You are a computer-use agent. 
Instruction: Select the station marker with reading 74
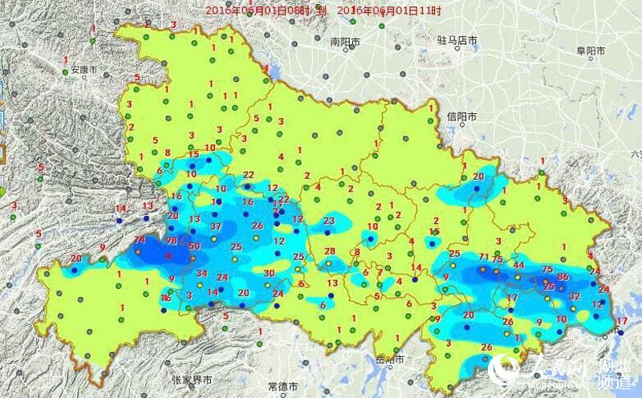(x=139, y=250)
